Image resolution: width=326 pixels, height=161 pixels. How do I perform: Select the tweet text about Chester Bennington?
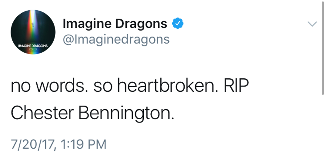[x=130, y=100]
